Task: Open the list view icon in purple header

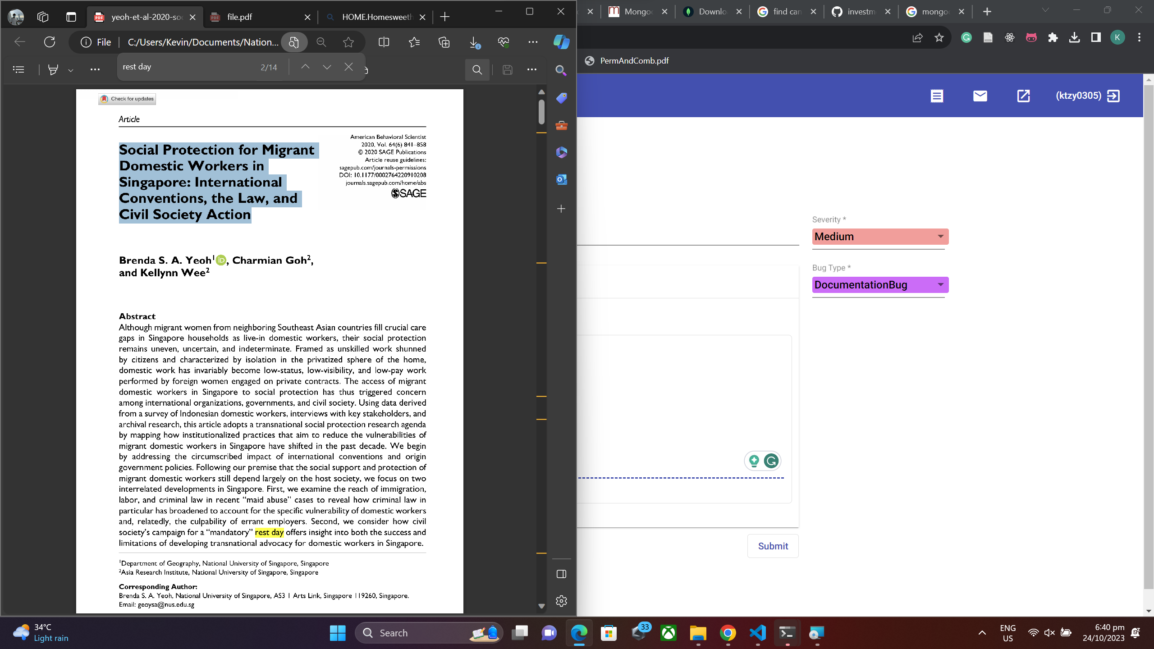Action: [937, 96]
